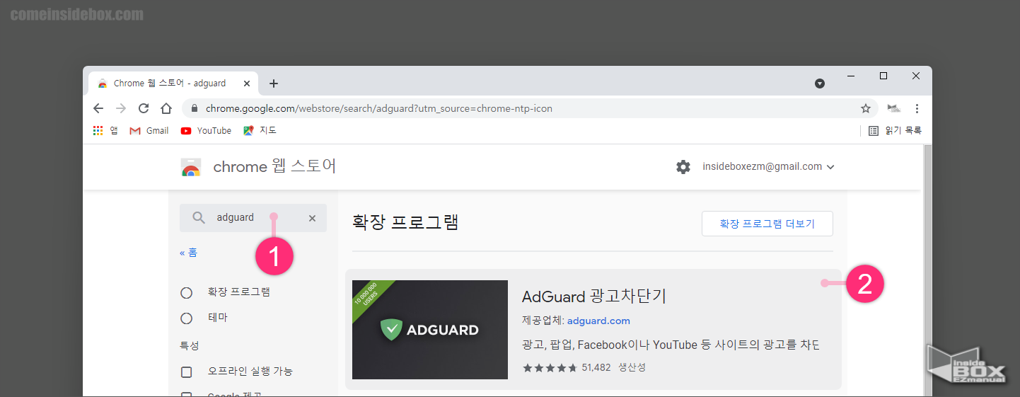This screenshot has height=397, width=1020.
Task: Click the Chrome web store logo
Action: click(x=191, y=167)
